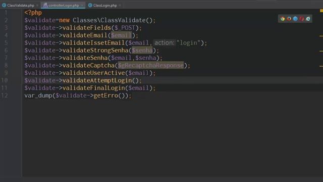Click $validate variable on line 2
323x182 pixels.
click(40, 20)
